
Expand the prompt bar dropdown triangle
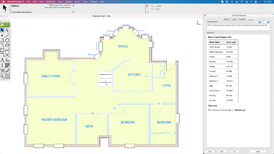click(x=74, y=6)
